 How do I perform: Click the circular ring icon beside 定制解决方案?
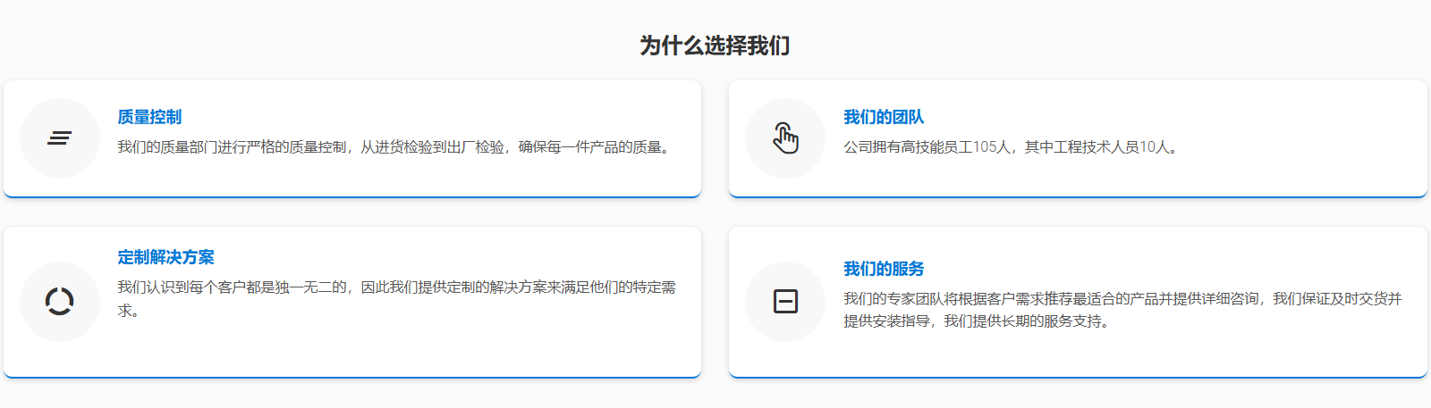click(x=60, y=302)
